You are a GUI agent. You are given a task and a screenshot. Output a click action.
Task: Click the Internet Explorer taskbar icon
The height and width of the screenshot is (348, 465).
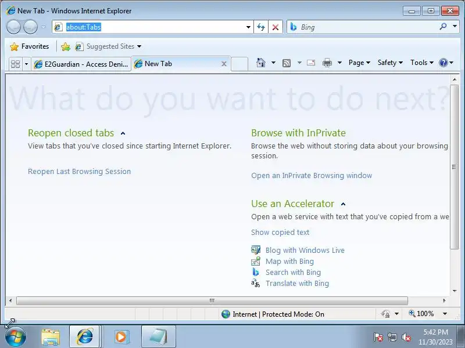pyautogui.click(x=85, y=337)
